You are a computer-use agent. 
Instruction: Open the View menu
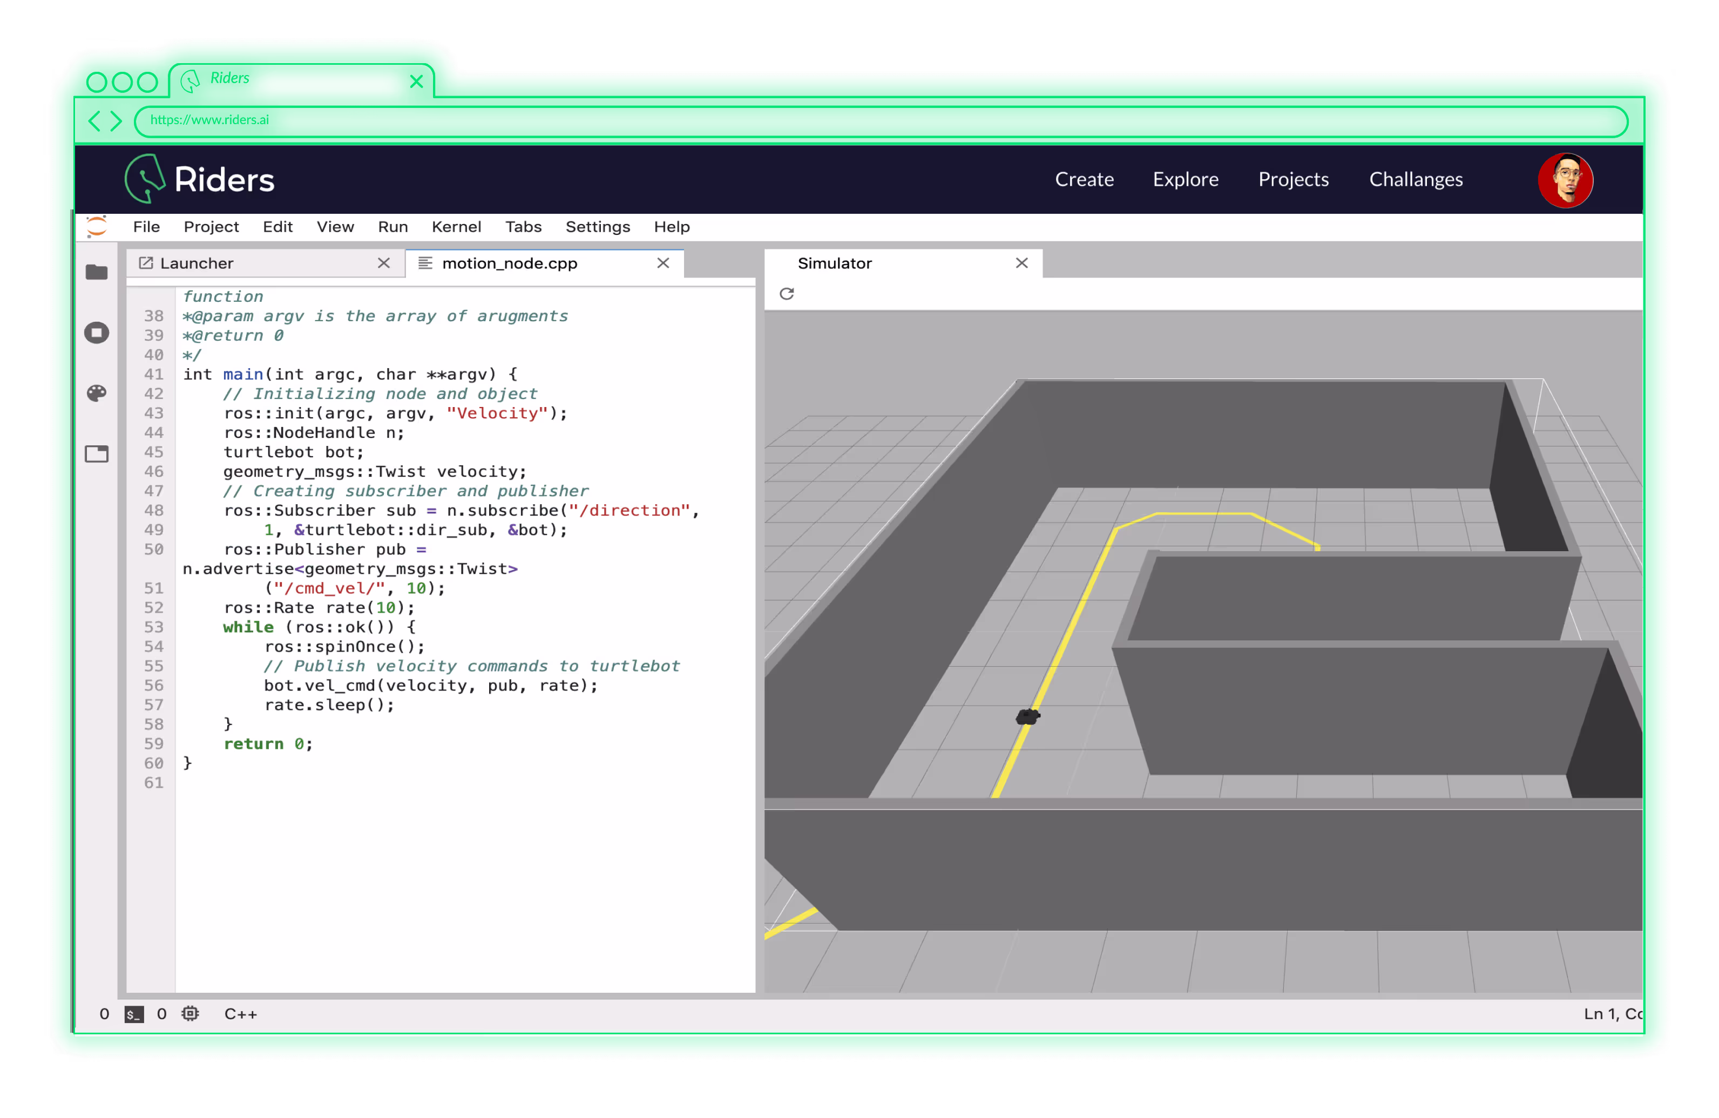(335, 227)
